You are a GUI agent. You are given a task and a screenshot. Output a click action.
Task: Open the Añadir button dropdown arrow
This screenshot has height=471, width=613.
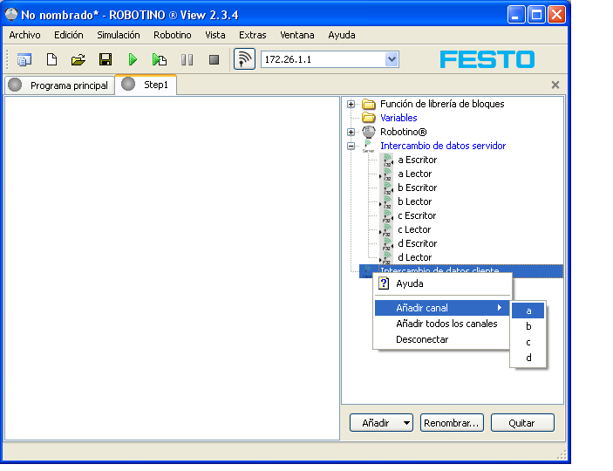(x=406, y=423)
